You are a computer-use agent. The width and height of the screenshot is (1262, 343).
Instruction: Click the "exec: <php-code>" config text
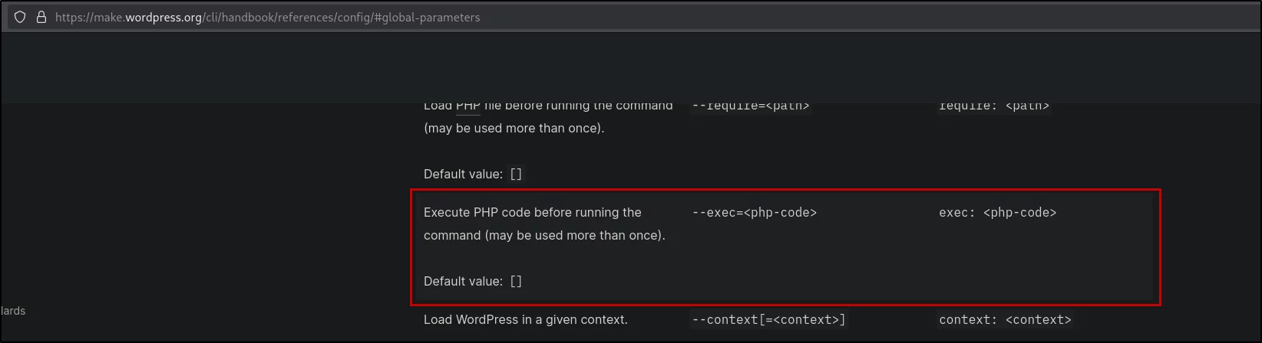pyautogui.click(x=997, y=213)
